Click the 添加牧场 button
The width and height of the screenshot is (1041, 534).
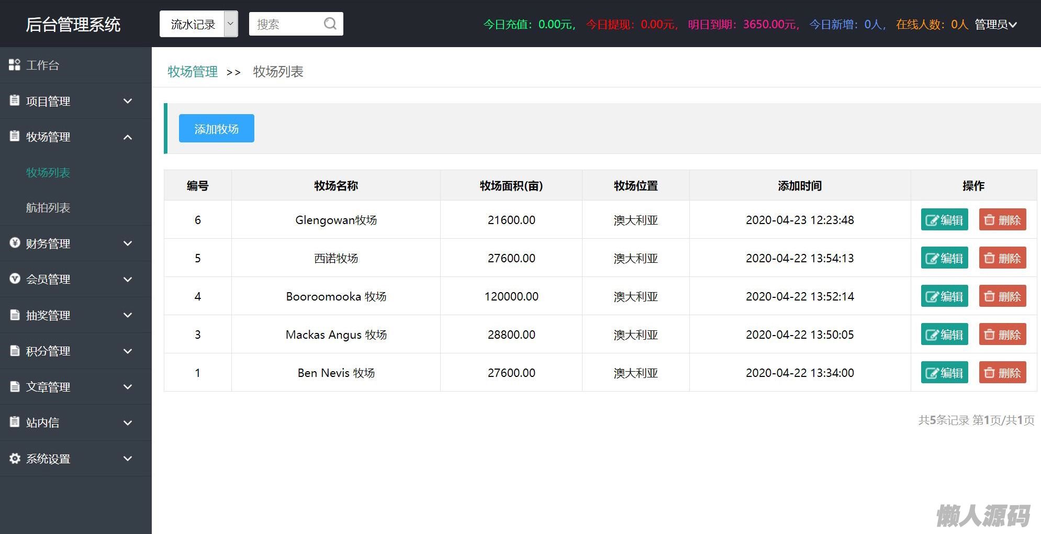216,129
